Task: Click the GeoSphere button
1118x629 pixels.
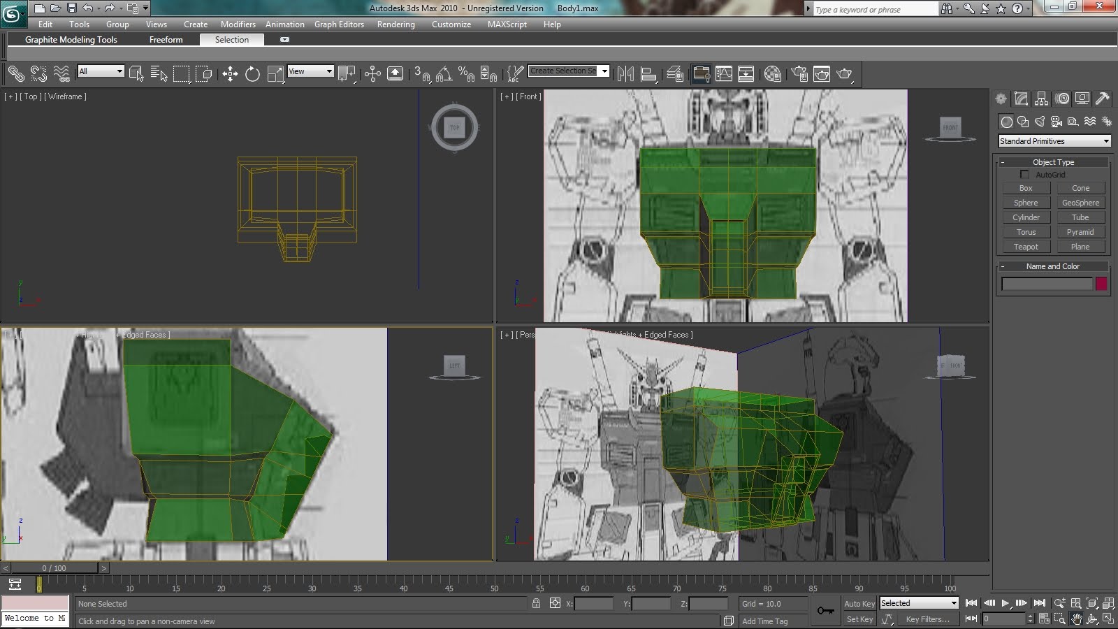Action: 1081,203
